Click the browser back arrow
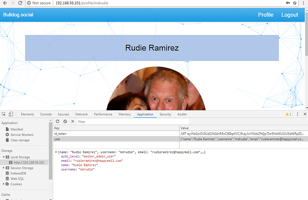 point(4,3)
